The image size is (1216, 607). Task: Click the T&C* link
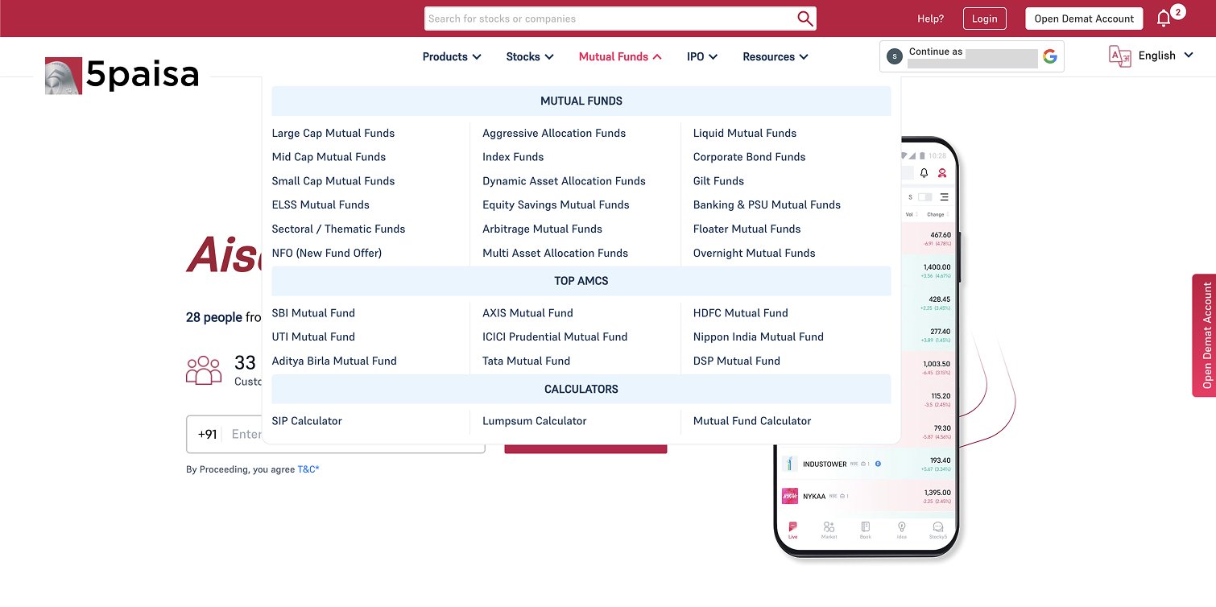308,469
